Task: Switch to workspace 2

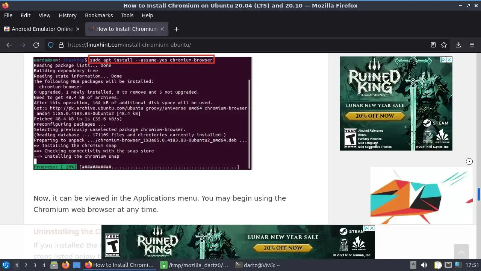Action: [x=26, y=265]
